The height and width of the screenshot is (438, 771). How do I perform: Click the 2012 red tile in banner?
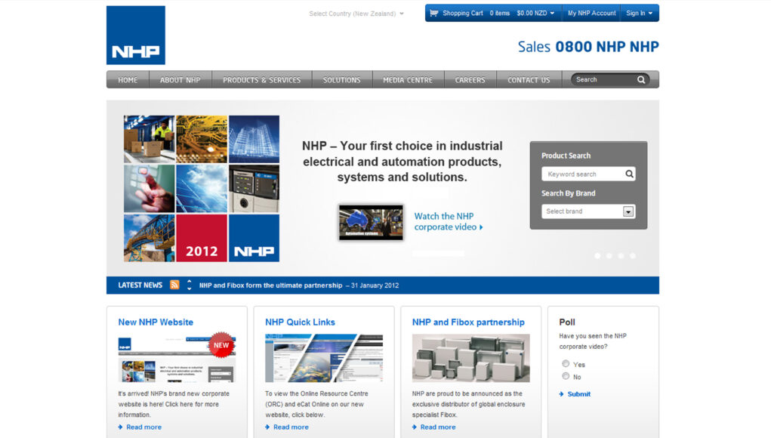coord(202,238)
